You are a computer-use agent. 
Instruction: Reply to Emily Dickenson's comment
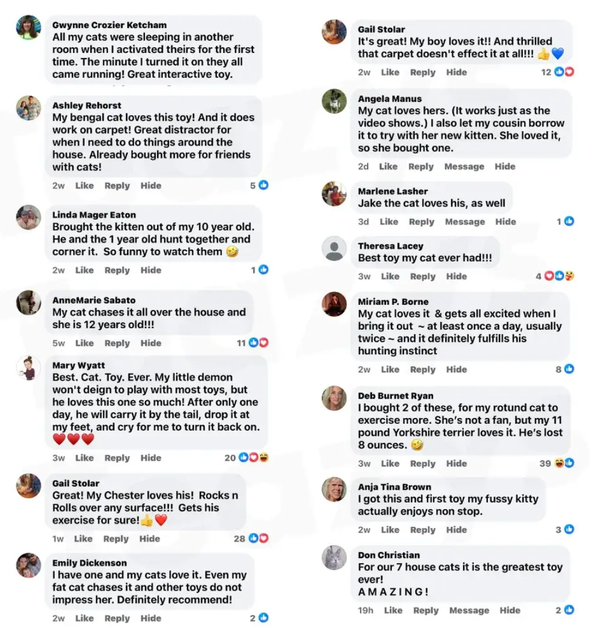click(117, 618)
